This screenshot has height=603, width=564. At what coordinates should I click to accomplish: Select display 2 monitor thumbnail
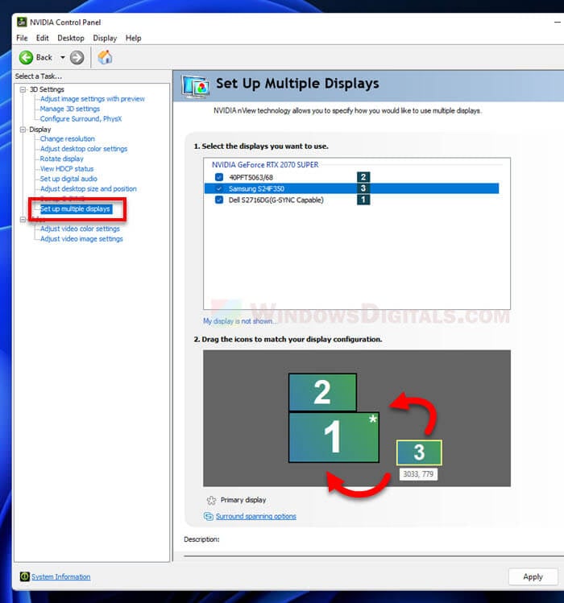(322, 392)
